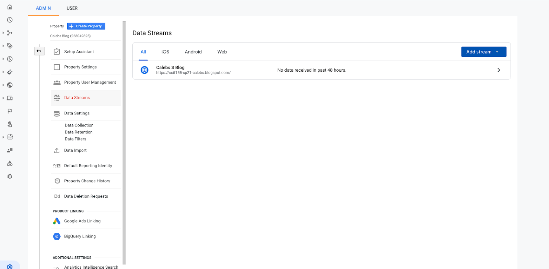
Task: Click the Property Settings window icon
Action: 57,67
